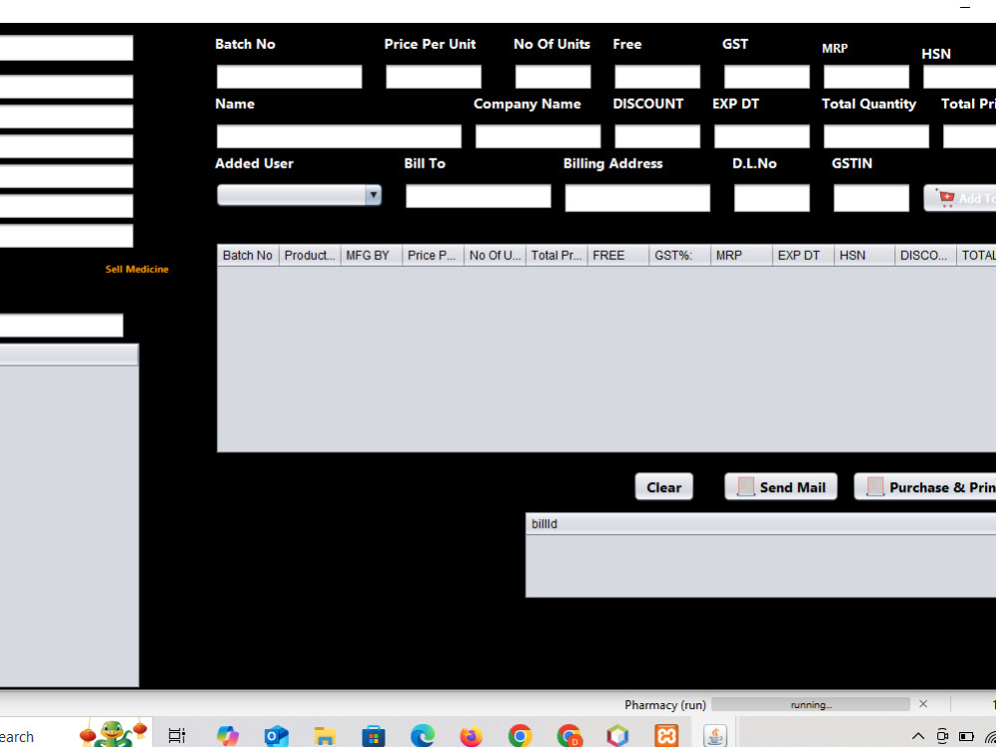Click the Product column header
Screen dimensions: 996x747
pos(310,255)
